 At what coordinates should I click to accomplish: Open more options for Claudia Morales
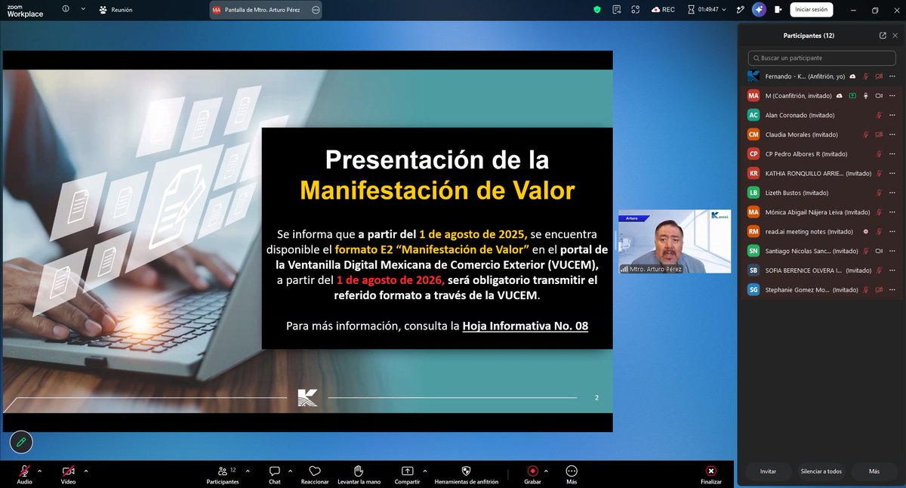892,134
